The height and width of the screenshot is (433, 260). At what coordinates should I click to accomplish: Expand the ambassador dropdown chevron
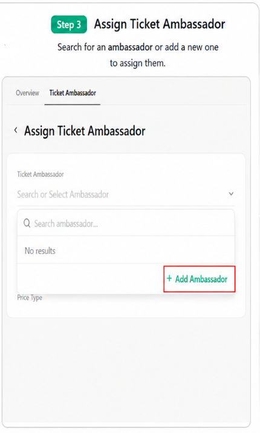tap(231, 194)
